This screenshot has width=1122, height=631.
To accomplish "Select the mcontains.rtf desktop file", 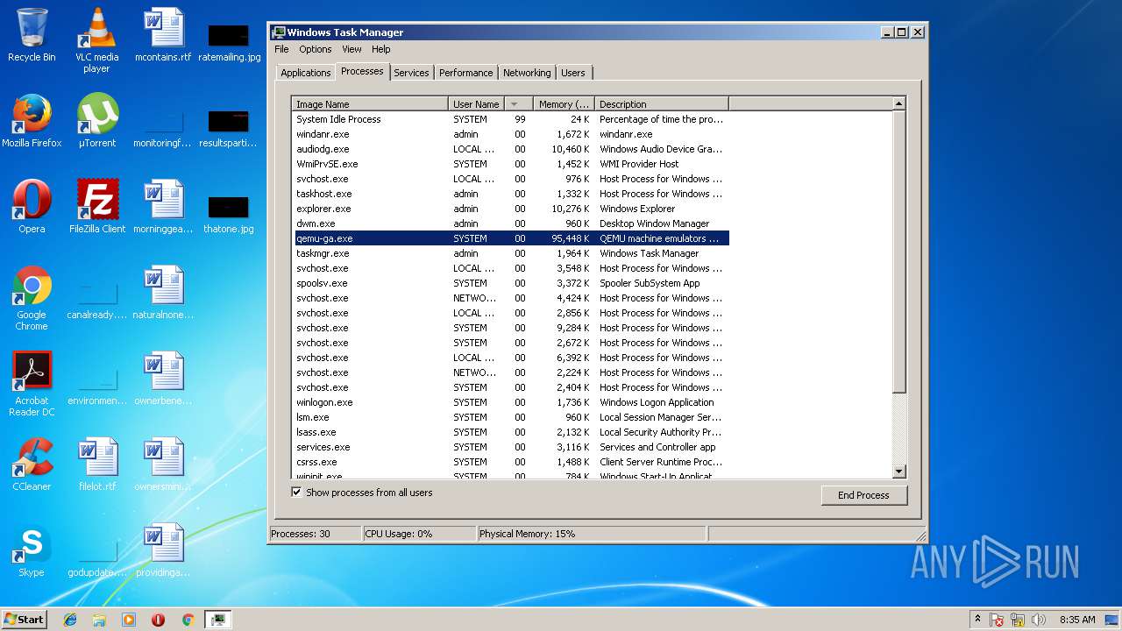I will pos(163,35).
